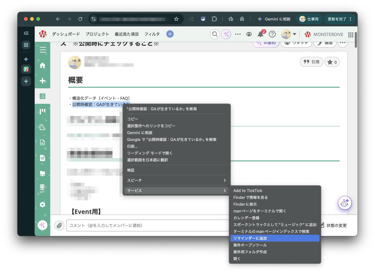The width and height of the screenshot is (375, 272).
Task: Click the 状態の変更 button
Action: tap(334, 225)
